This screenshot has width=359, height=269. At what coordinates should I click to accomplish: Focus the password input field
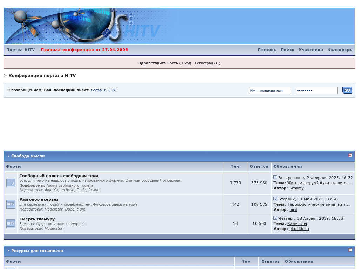point(316,90)
